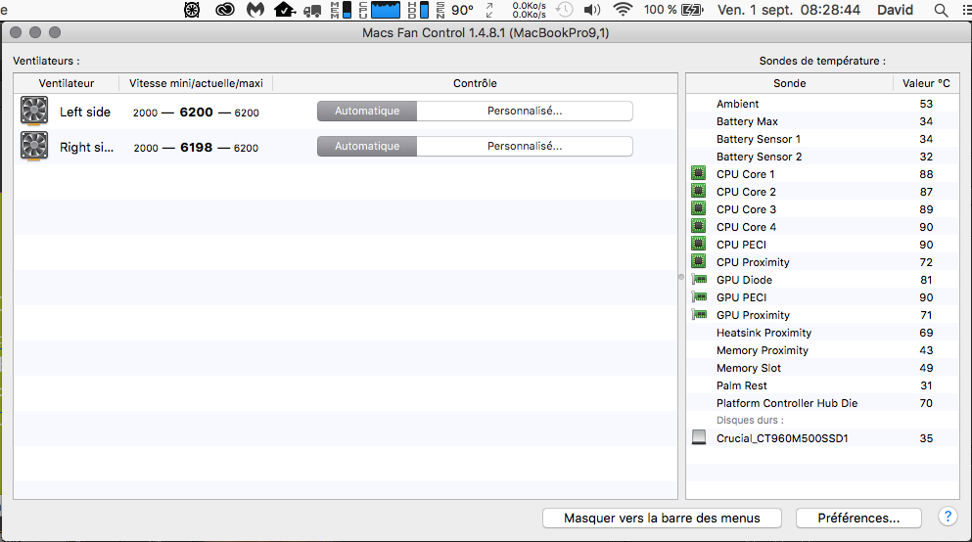Select the Memory Slot sensor row
972x542 pixels.
(822, 367)
